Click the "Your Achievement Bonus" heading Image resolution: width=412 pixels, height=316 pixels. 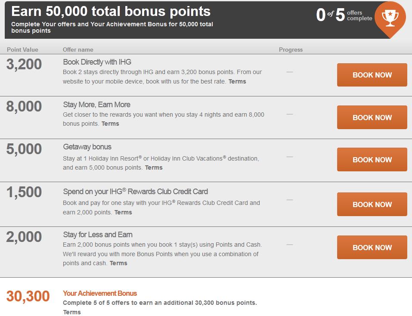(x=100, y=293)
